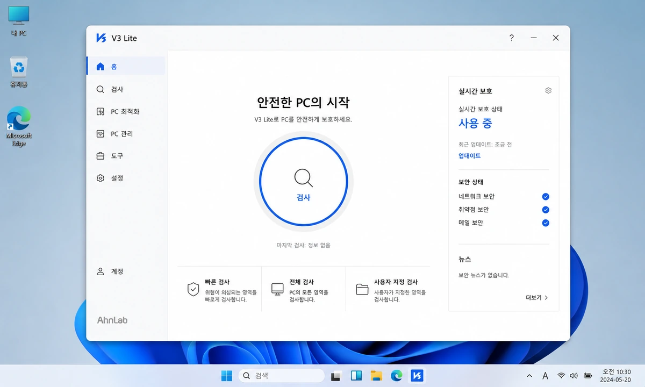Click the 업데이트 link
Viewport: 645px width, 387px height.
(x=469, y=156)
